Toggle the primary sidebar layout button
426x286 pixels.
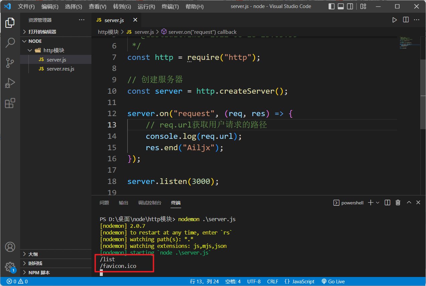tap(332, 6)
